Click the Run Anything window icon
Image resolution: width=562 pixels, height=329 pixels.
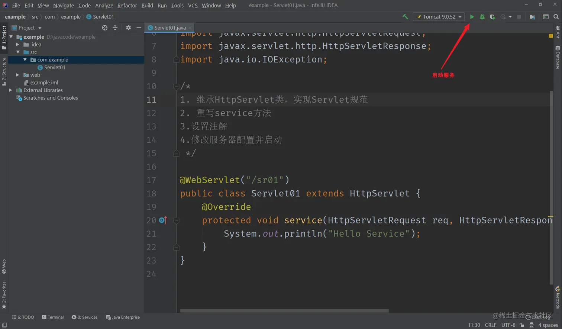[x=546, y=17]
